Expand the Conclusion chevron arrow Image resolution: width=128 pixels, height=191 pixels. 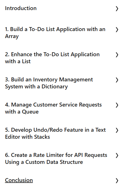click(117, 181)
